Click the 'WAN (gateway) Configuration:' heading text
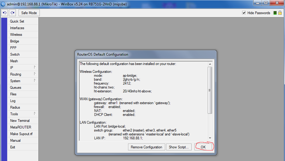 tap(101, 99)
